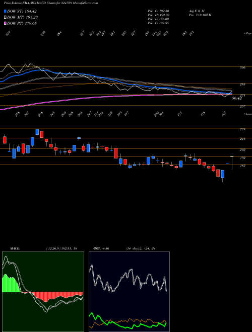Click the Avg V: 0 M readout

[x=196, y=11]
